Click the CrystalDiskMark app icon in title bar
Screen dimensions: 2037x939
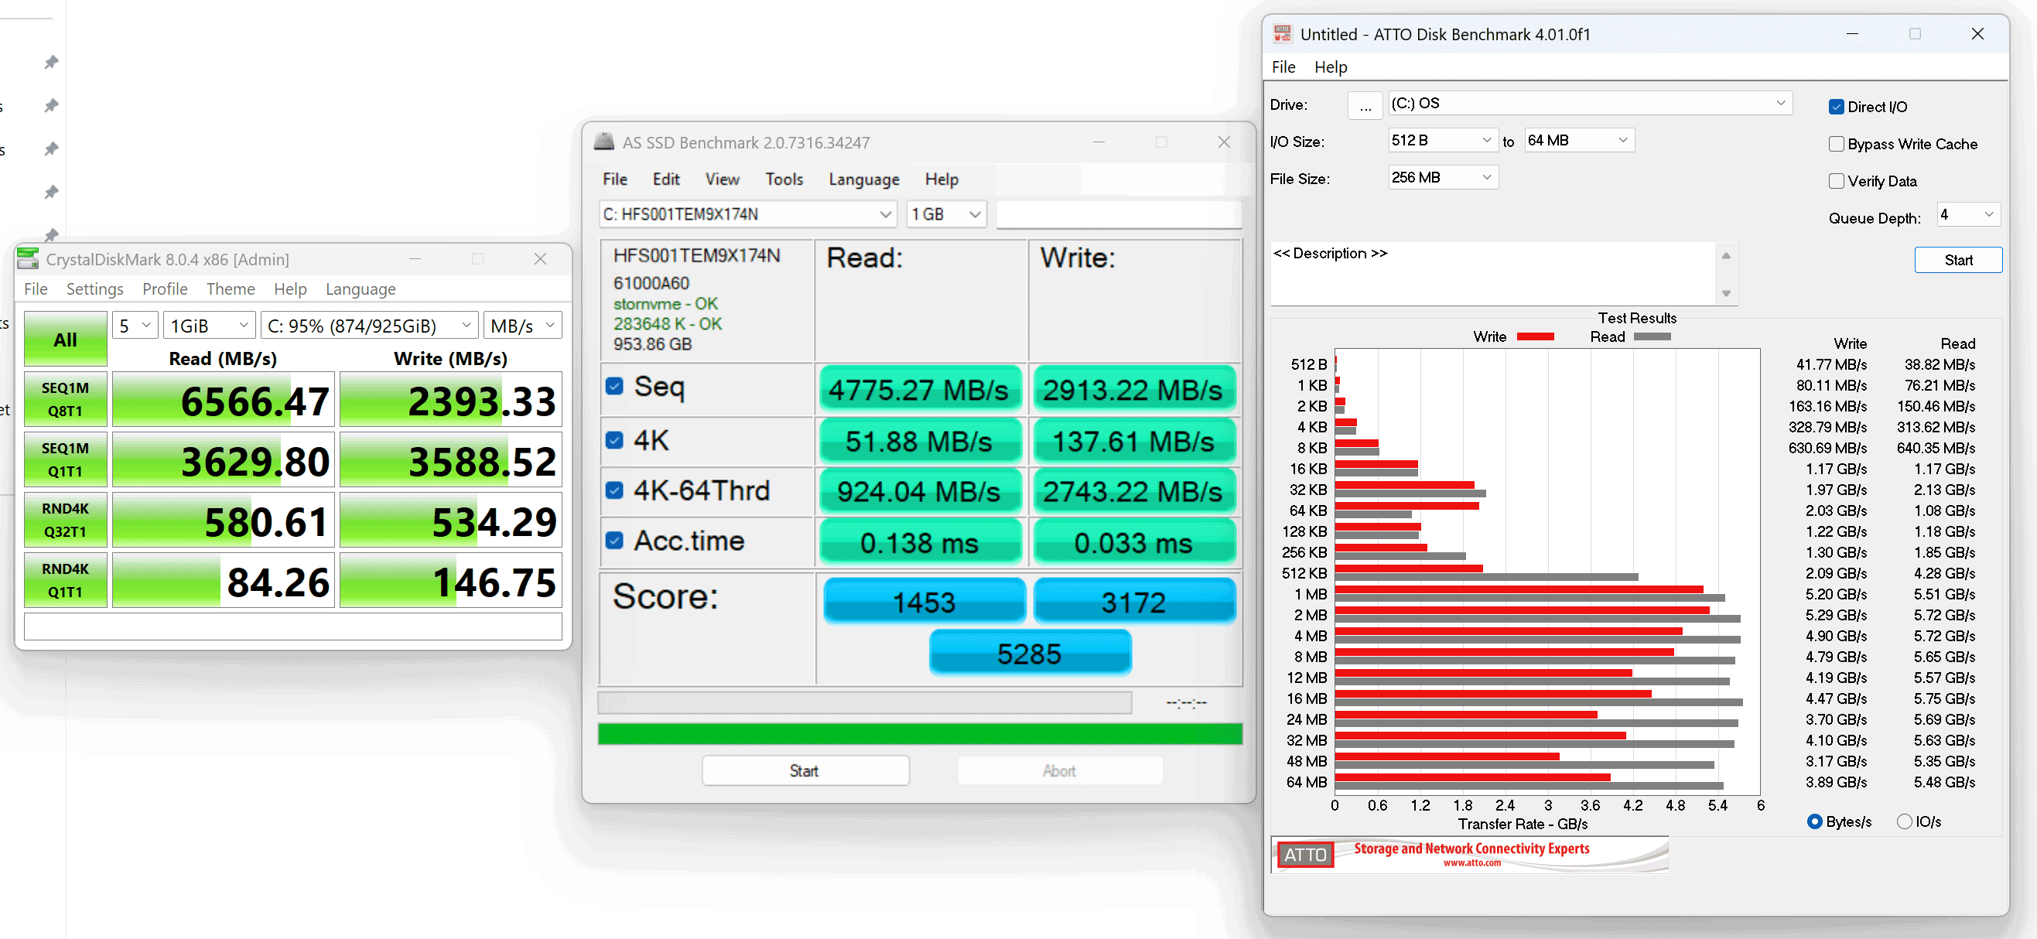(28, 258)
